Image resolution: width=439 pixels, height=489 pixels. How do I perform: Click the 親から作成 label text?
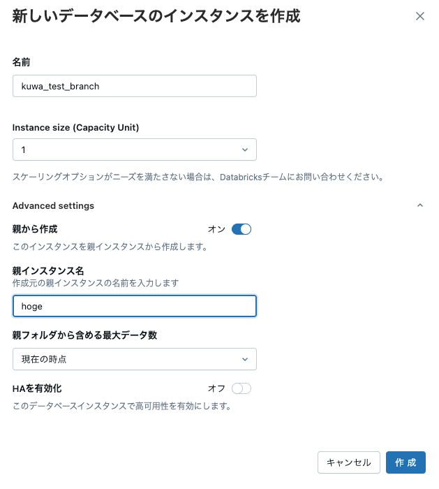35,229
